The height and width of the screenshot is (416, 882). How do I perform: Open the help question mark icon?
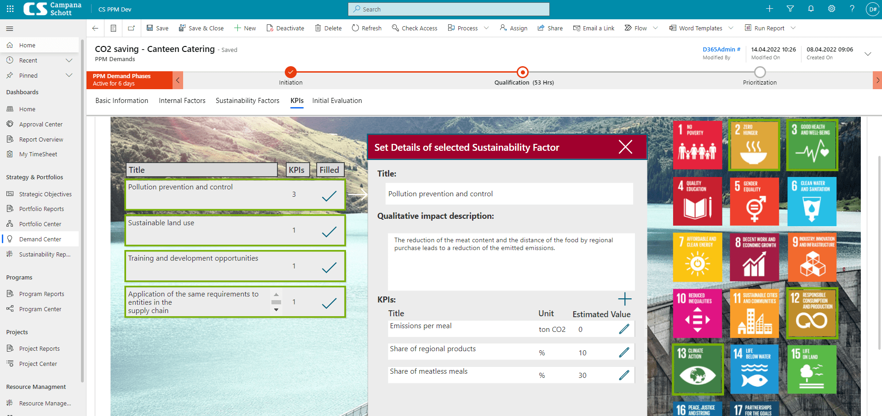point(852,9)
